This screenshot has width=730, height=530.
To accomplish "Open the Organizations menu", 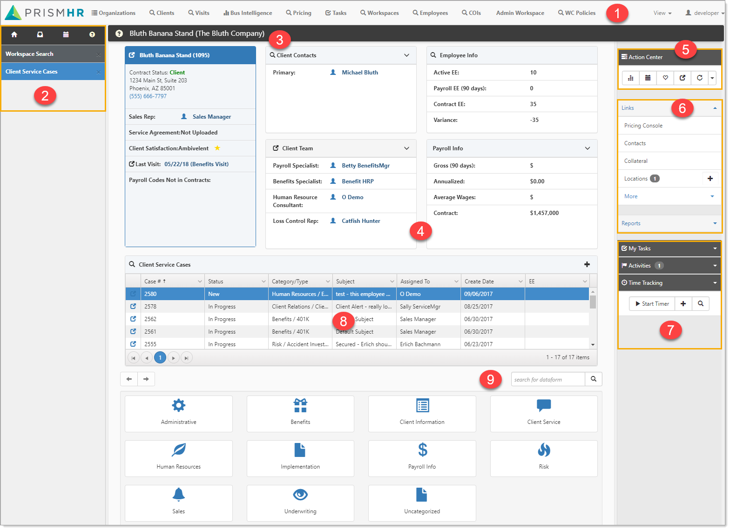I will pos(114,13).
